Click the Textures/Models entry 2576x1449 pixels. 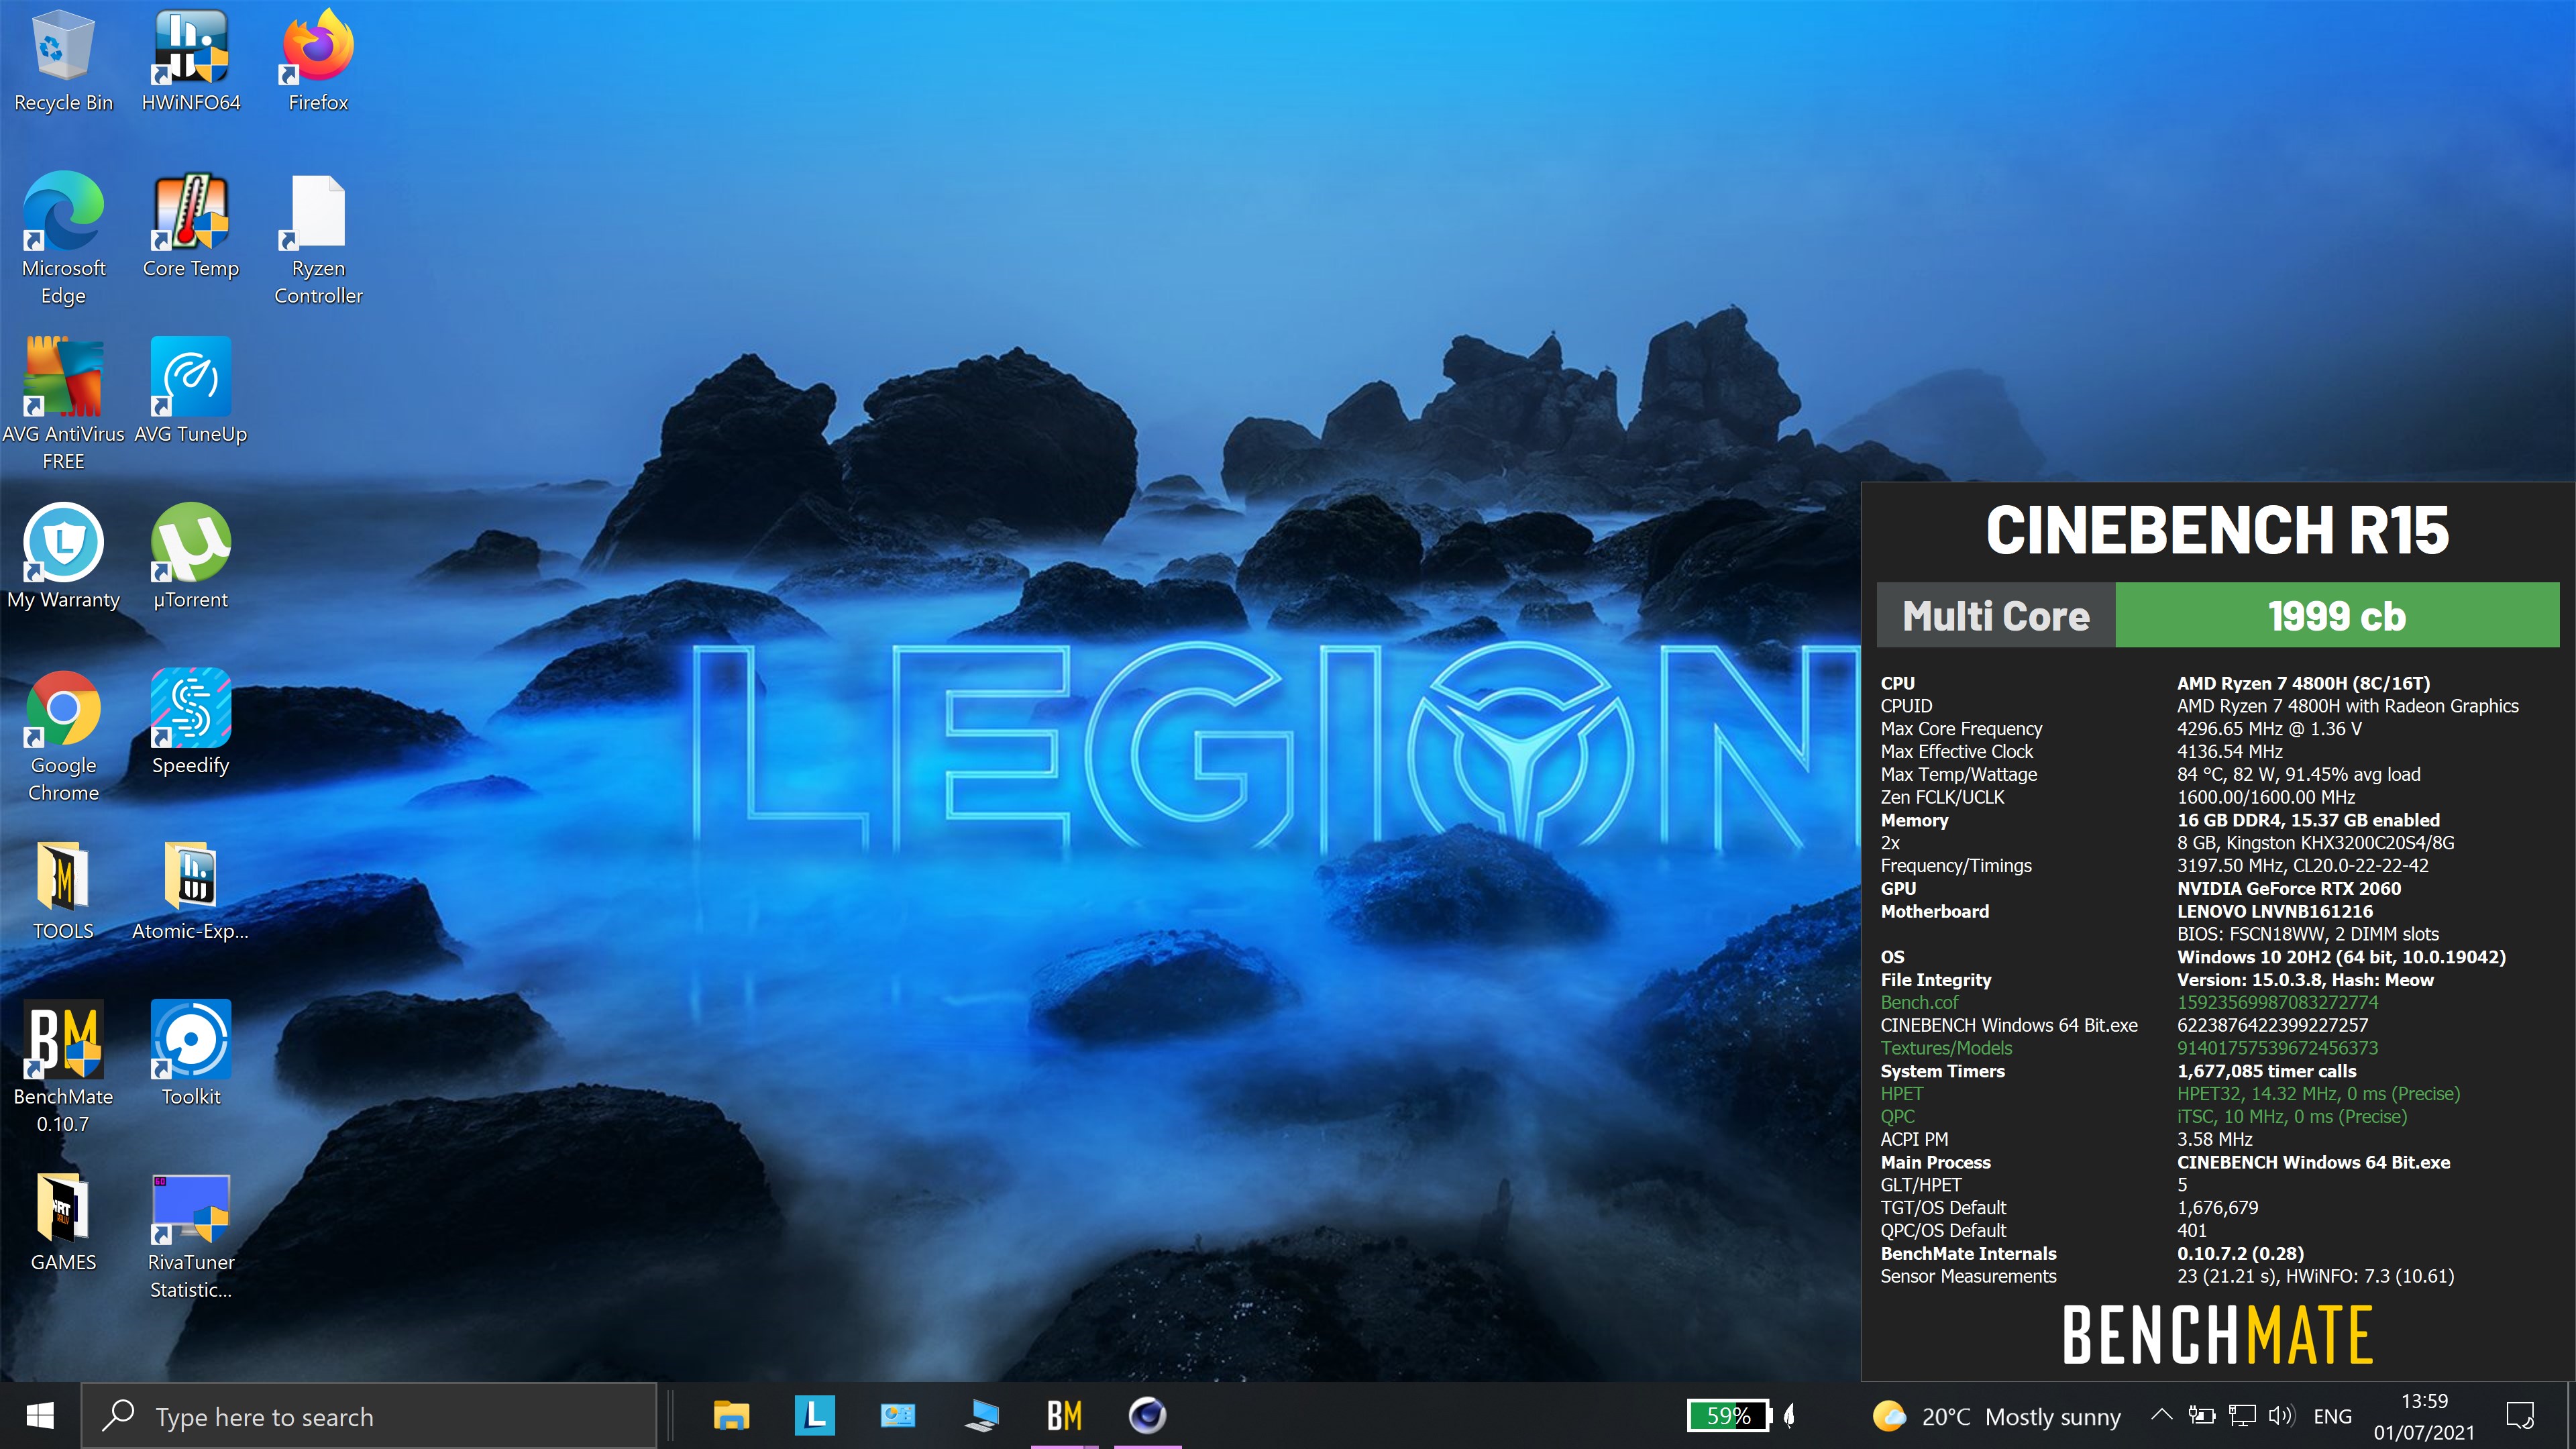[1946, 1048]
